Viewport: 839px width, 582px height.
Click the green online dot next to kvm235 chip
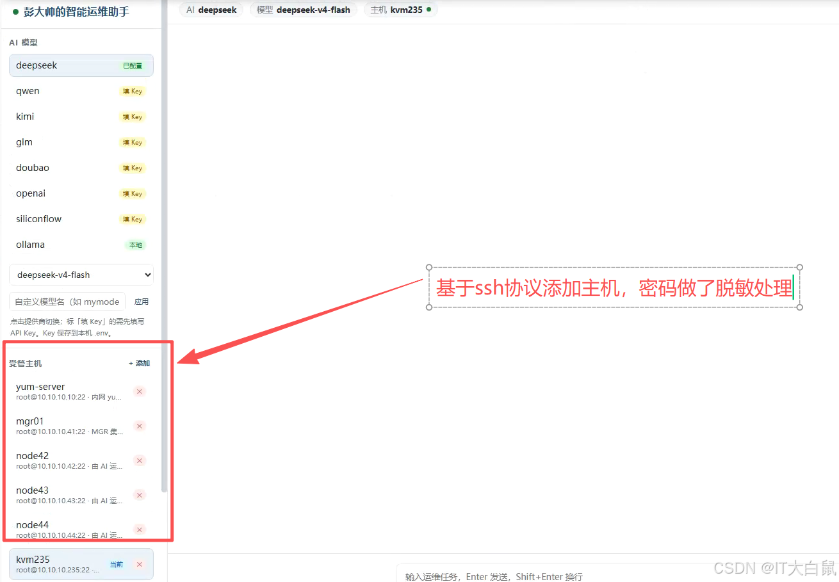(428, 10)
